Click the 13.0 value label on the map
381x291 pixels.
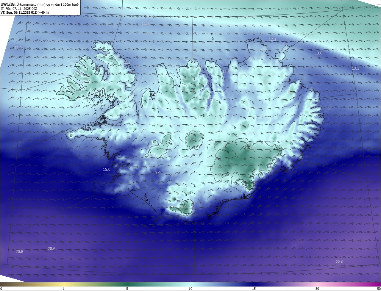tap(318, 53)
